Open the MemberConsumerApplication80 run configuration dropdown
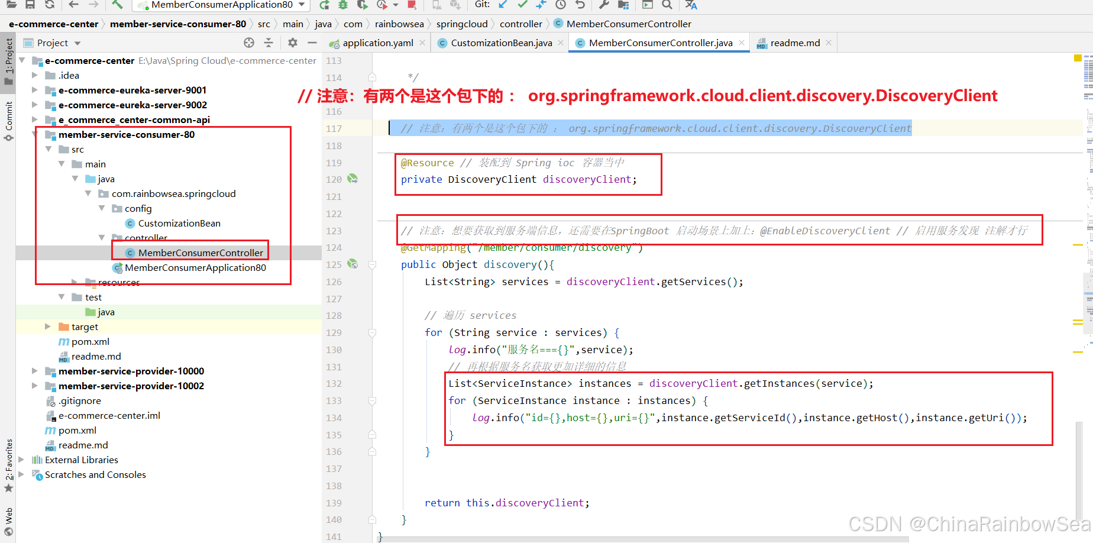The height and width of the screenshot is (543, 1093). click(x=220, y=5)
